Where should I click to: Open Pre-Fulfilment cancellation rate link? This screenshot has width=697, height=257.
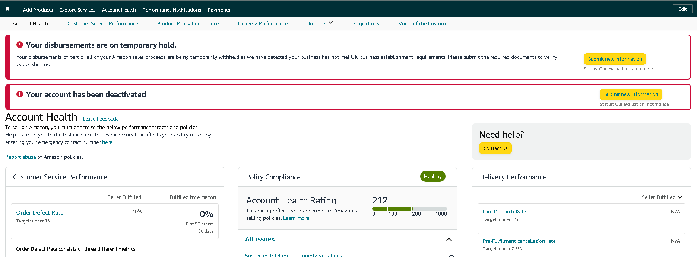(x=519, y=241)
